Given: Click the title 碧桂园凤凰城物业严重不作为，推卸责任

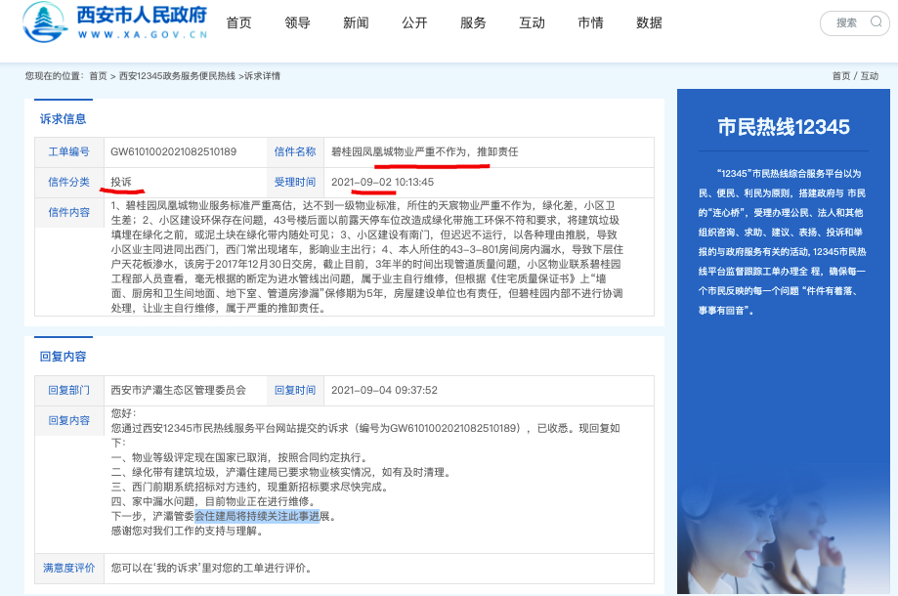Looking at the screenshot, I should tap(425, 152).
